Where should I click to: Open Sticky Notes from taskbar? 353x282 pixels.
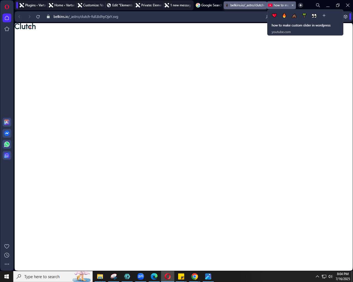(x=181, y=276)
